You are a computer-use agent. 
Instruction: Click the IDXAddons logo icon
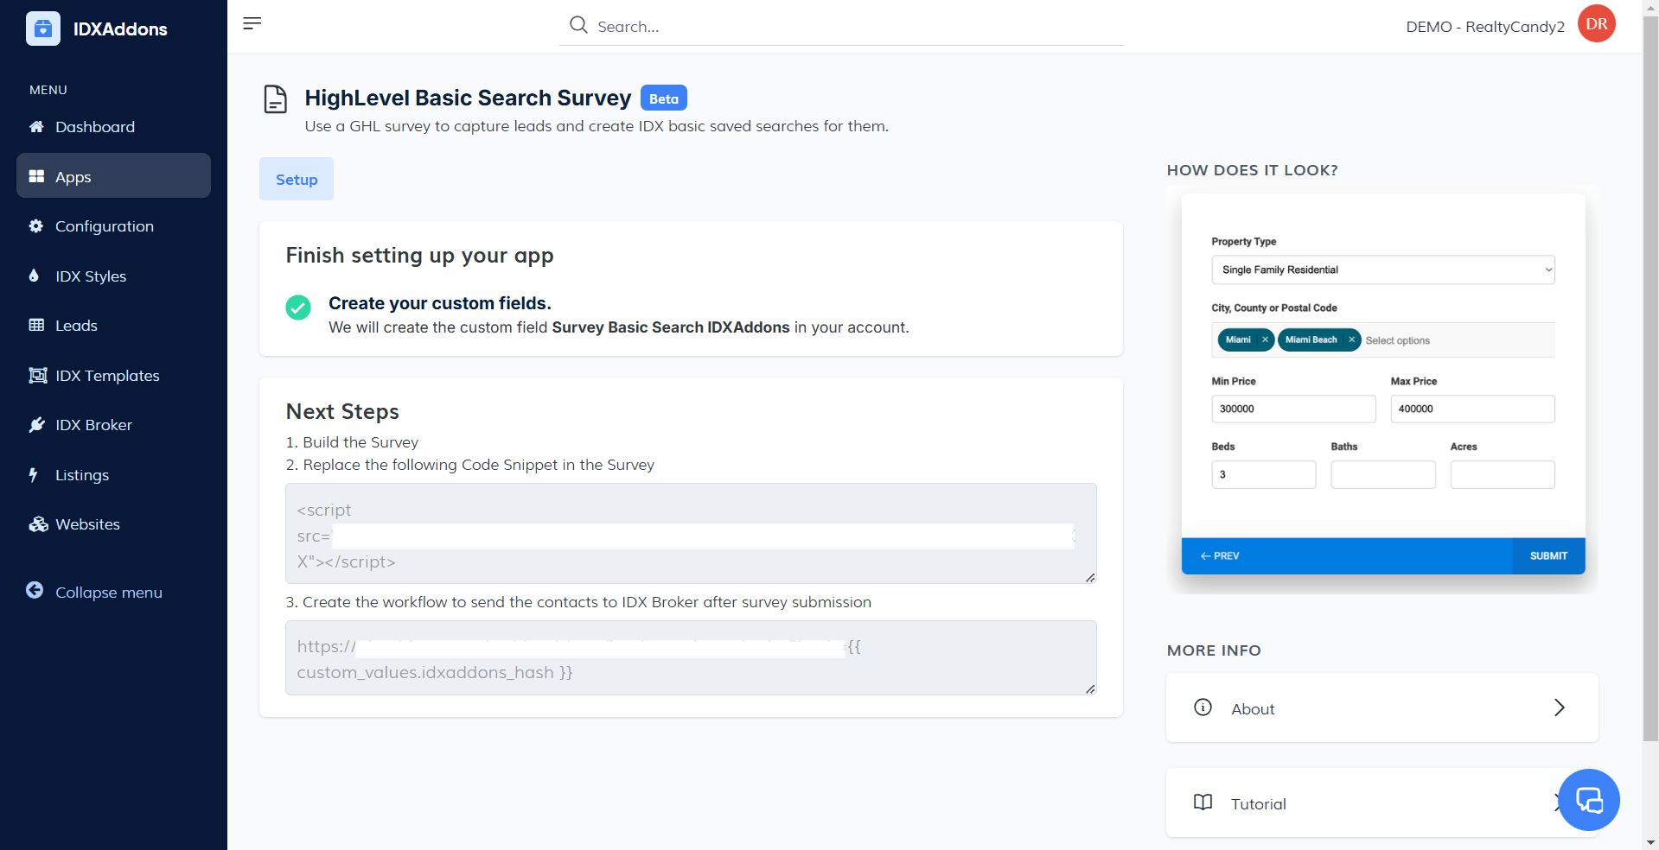point(43,29)
